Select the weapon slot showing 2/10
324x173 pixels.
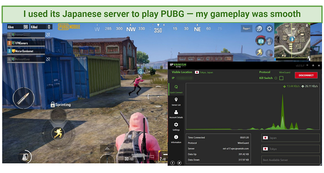[163, 157]
